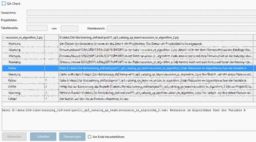Click the Überspringen button
256x142 pixels.
(x=72, y=137)
